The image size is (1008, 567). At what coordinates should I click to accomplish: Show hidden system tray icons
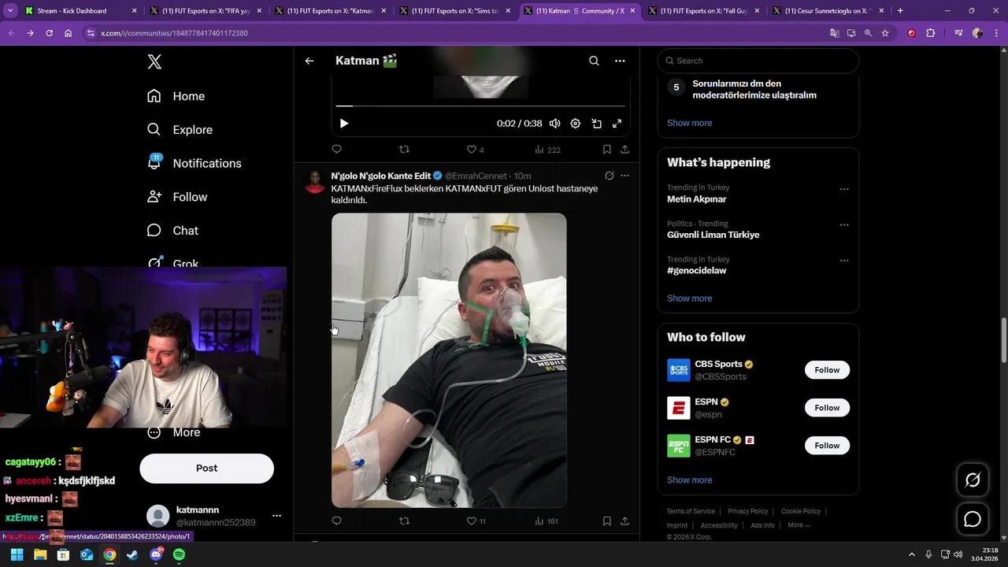(912, 554)
